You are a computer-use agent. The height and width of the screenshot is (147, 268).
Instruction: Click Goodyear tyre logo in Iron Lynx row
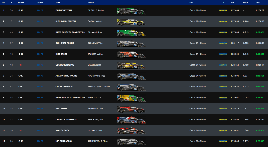tap(223, 21)
